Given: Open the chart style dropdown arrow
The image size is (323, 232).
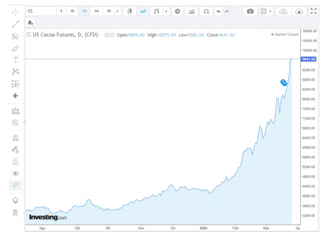Looking at the screenshot, I should click(x=165, y=11).
